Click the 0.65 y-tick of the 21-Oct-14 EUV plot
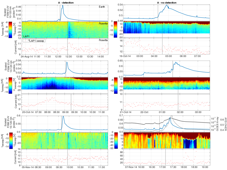The image size is (227, 170). pos(120,61)
